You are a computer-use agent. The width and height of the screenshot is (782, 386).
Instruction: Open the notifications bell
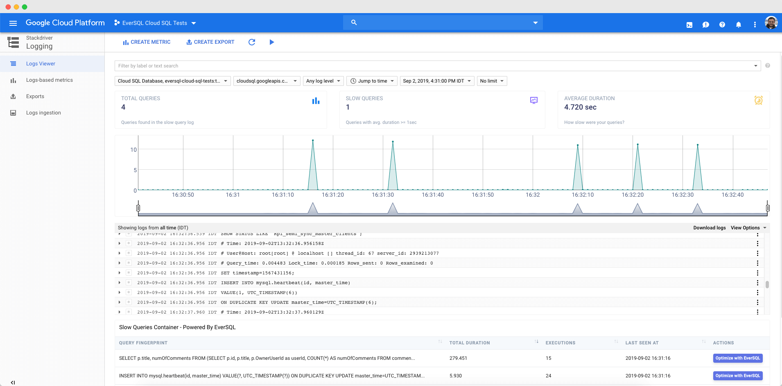tap(739, 25)
